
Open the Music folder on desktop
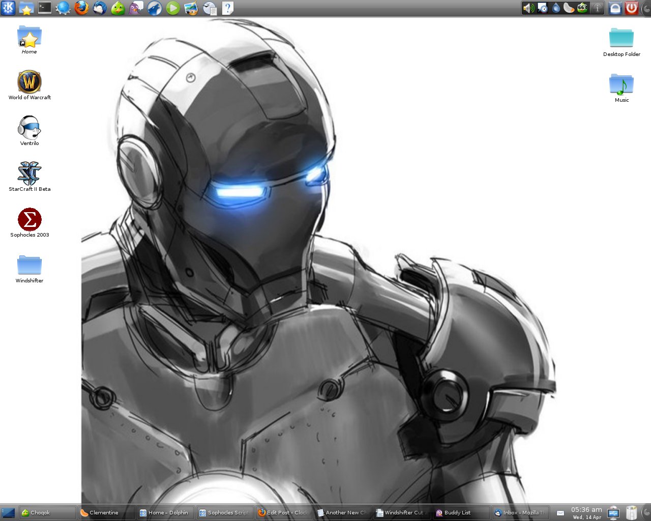tap(622, 88)
